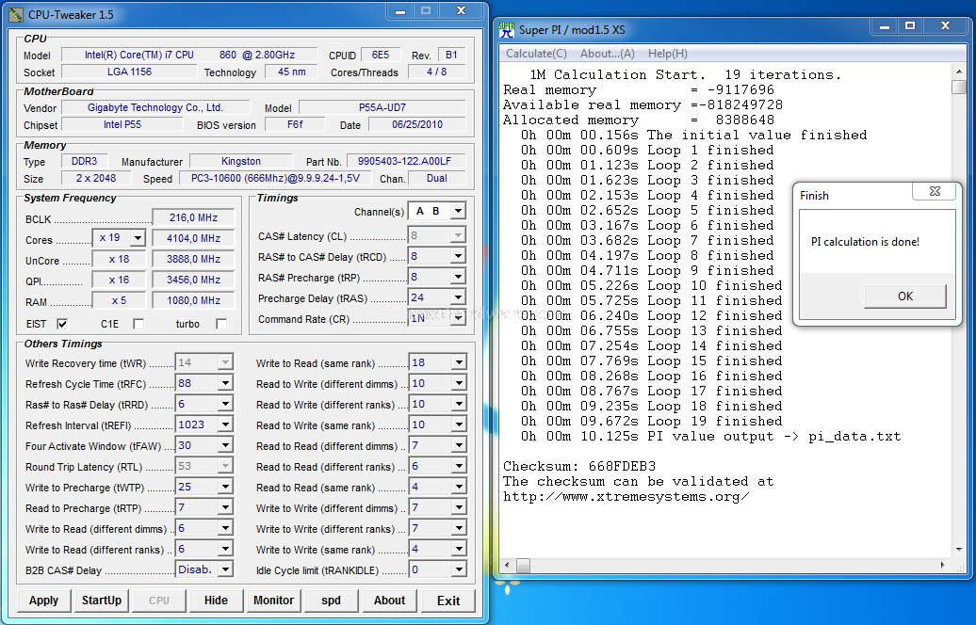Enable the turbo checkbox
This screenshot has width=976, height=625.
221,324
